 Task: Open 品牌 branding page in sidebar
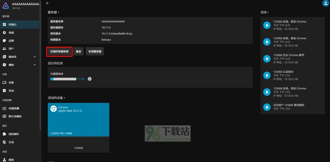pos(11,41)
